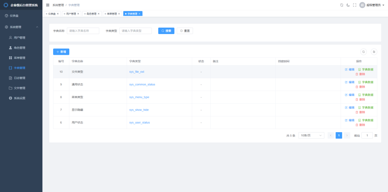388x192 pixels.
Task: Open 系统设置 in sidebar
Action: 21,98
